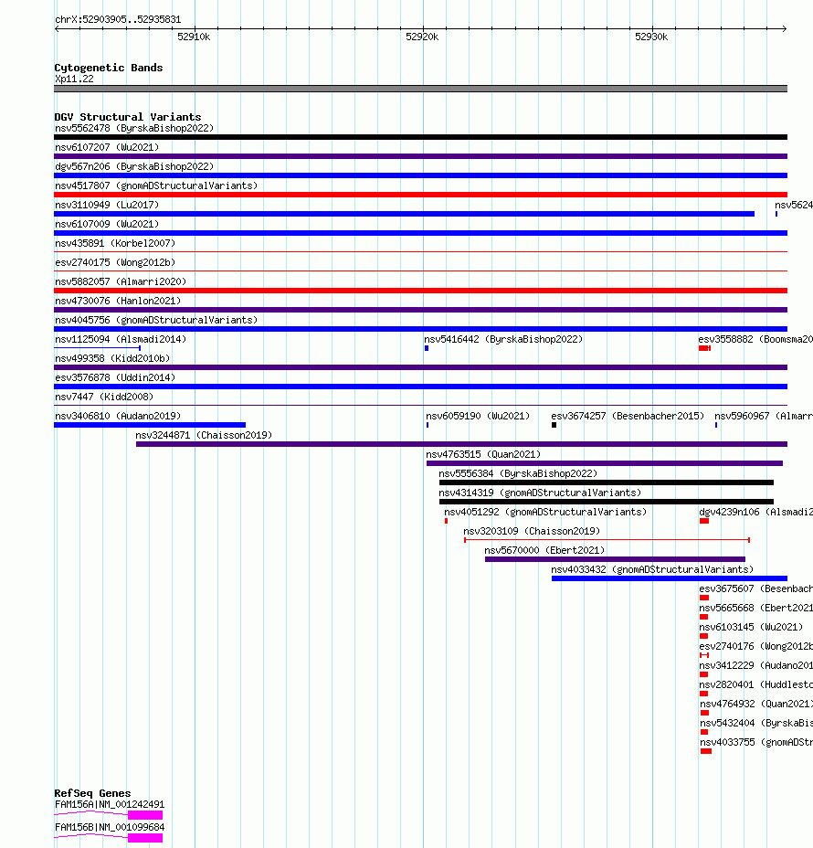
Task: Click nsv1125094 (Alsmadi2014) variant label
Action: click(121, 339)
